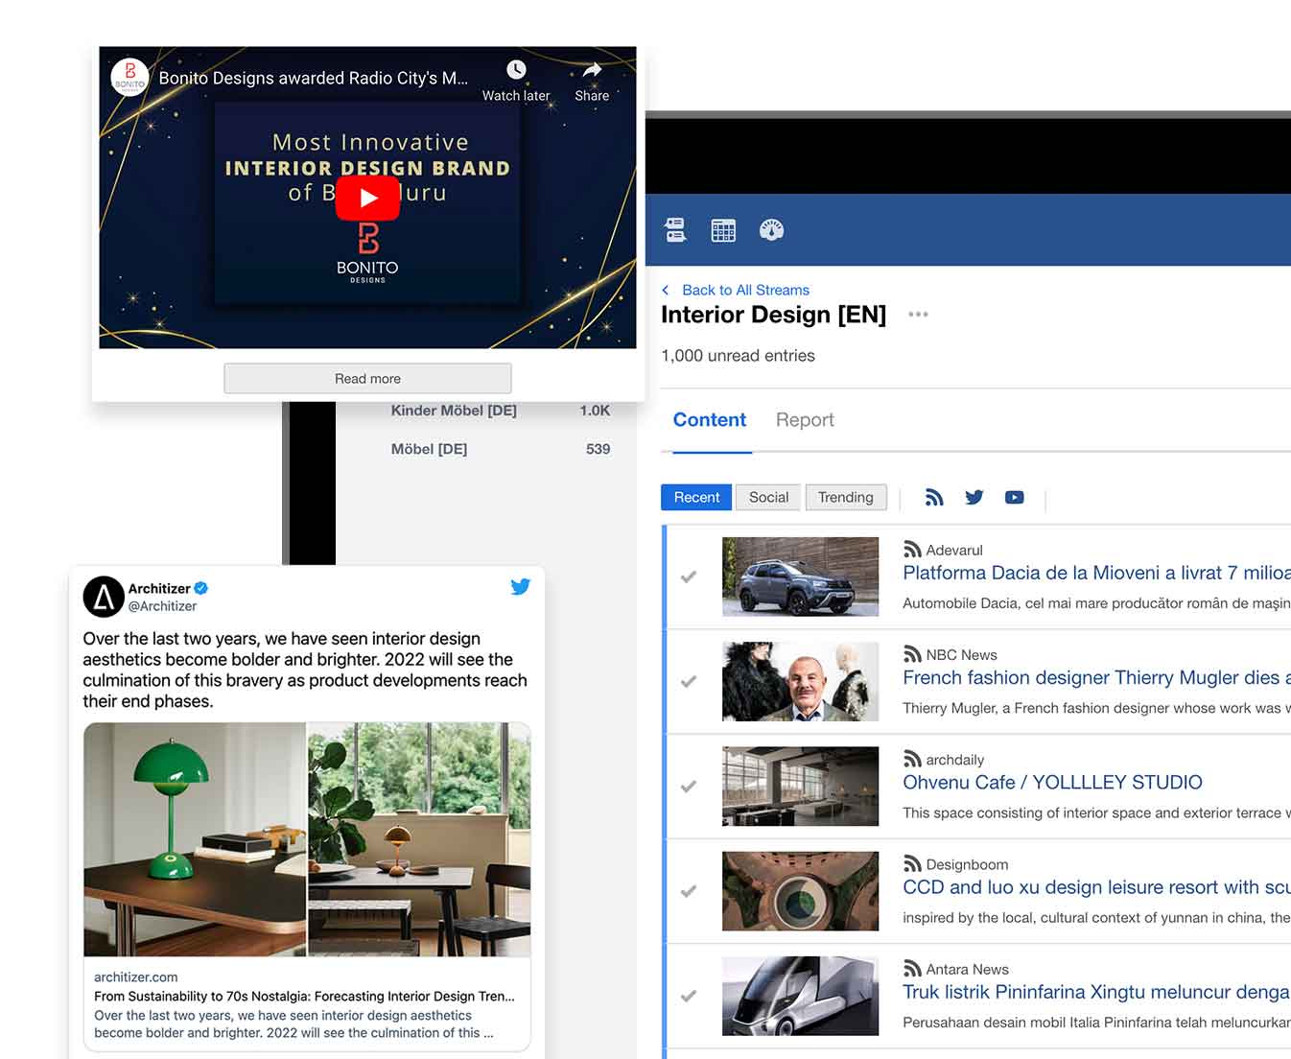Viewport: 1291px width, 1059px height.
Task: Open Architizer profile avatar in tweet
Action: point(104,597)
